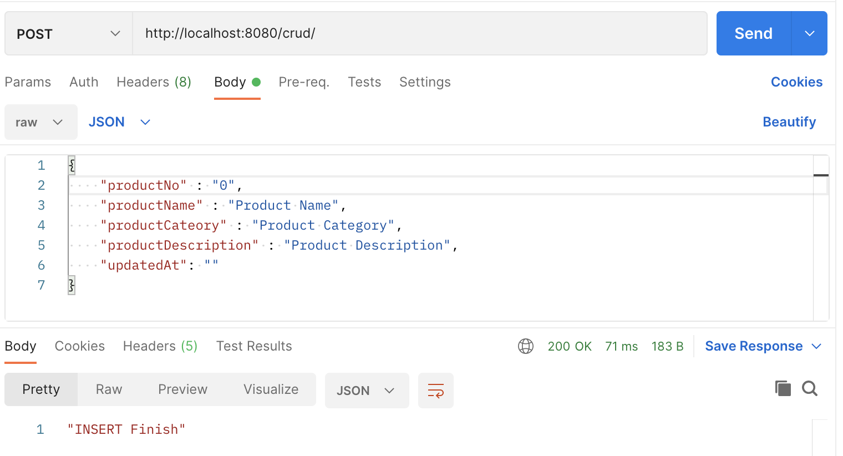This screenshot has width=843, height=456.
Task: Switch to the Tests tab
Action: click(x=364, y=82)
